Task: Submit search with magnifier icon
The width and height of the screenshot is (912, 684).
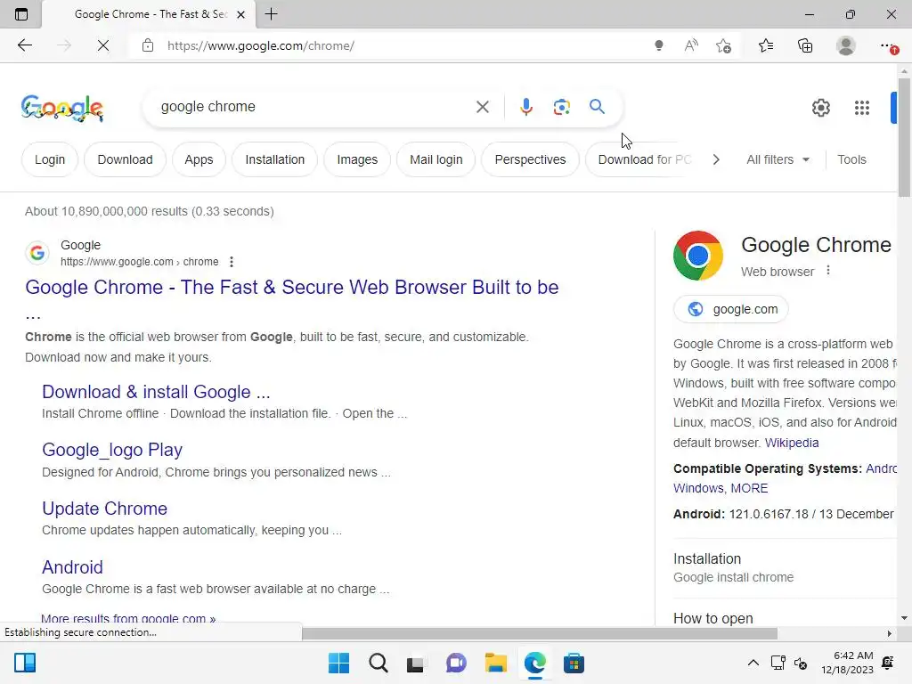Action: pos(597,107)
